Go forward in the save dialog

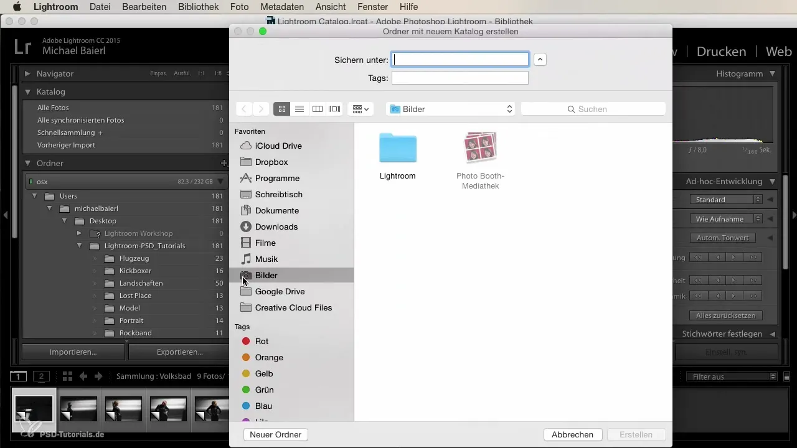(262, 109)
